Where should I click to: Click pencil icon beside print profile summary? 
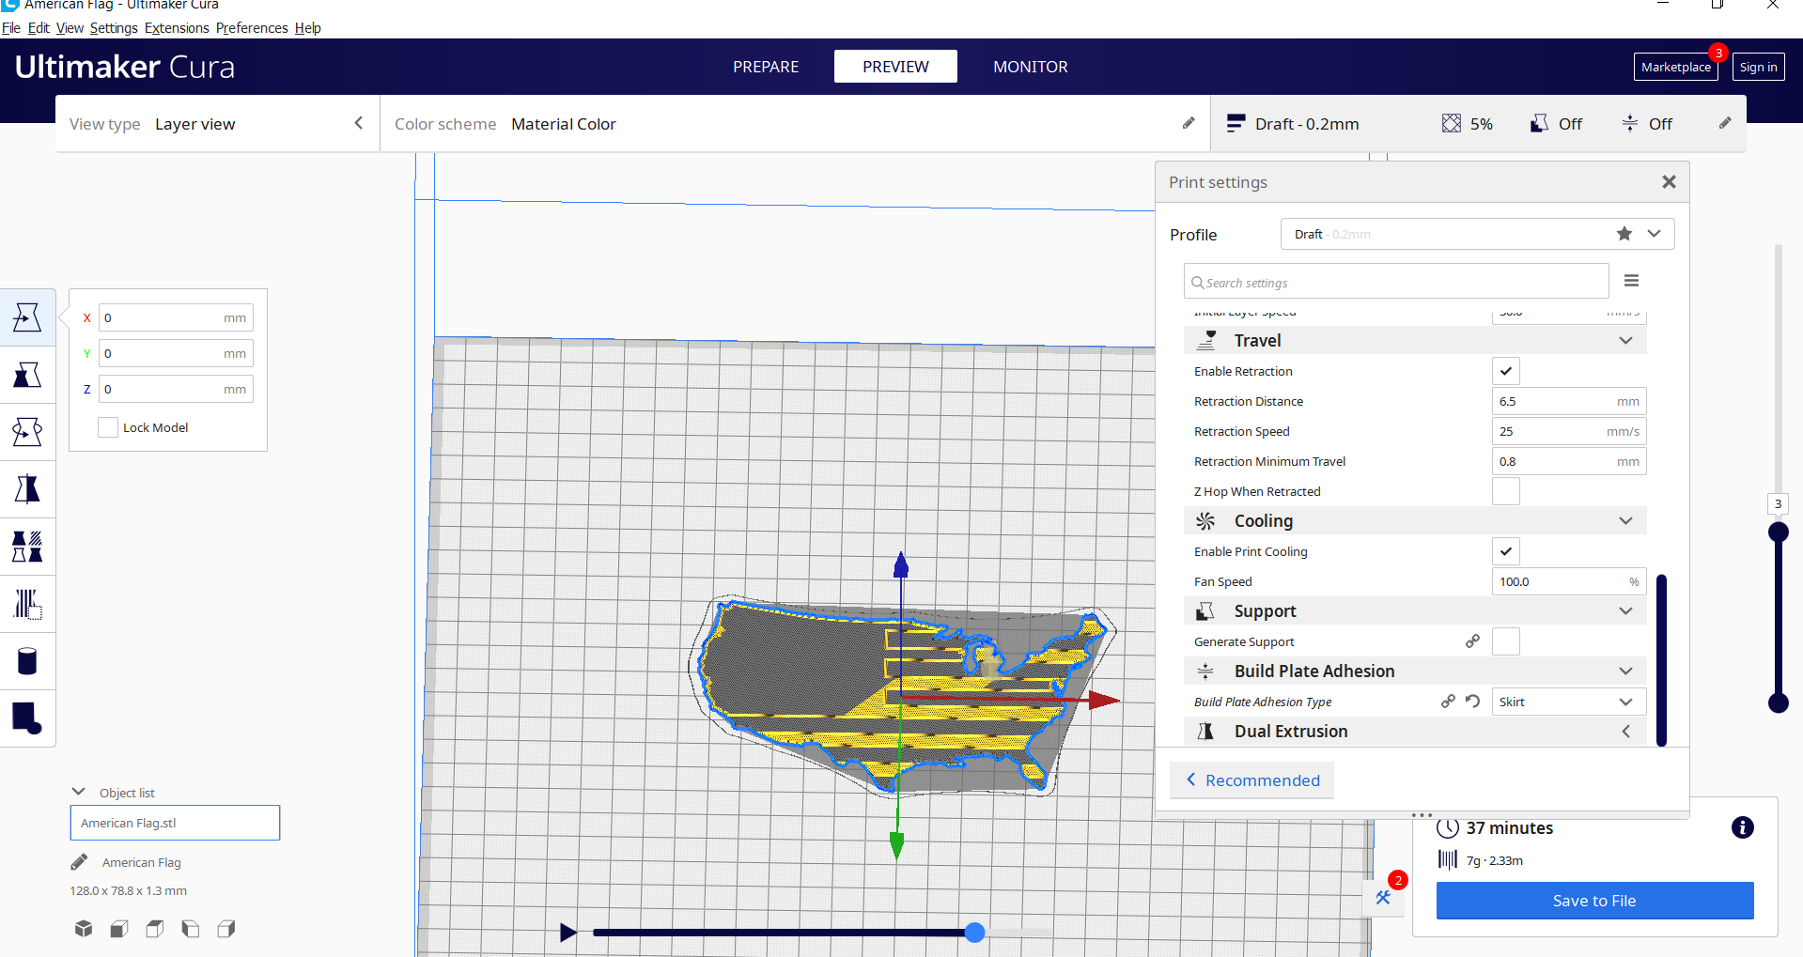pos(1725,123)
